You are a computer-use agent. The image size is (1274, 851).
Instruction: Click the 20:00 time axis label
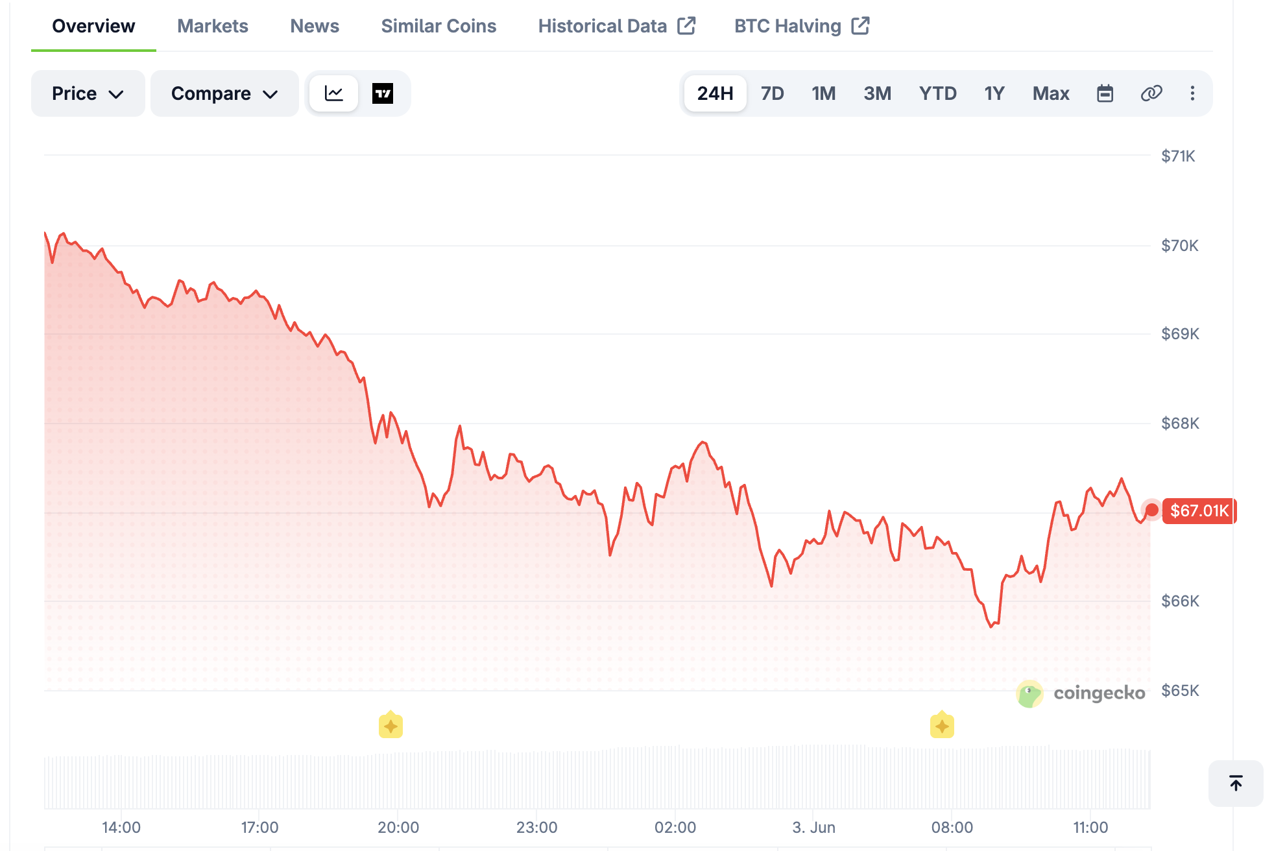click(x=398, y=828)
